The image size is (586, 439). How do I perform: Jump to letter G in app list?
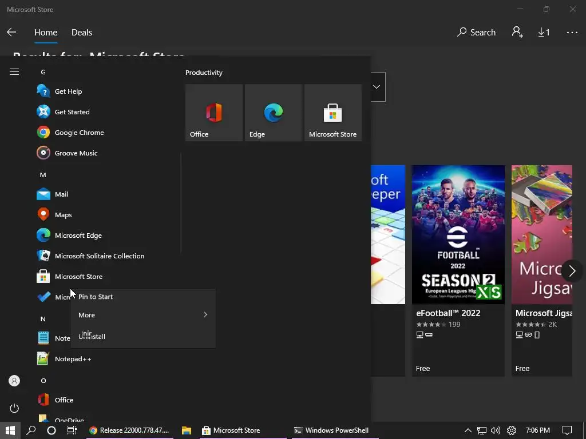point(43,72)
